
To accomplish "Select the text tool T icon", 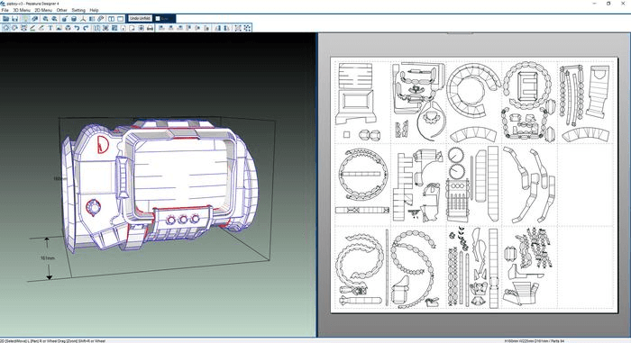I will point(50,28).
